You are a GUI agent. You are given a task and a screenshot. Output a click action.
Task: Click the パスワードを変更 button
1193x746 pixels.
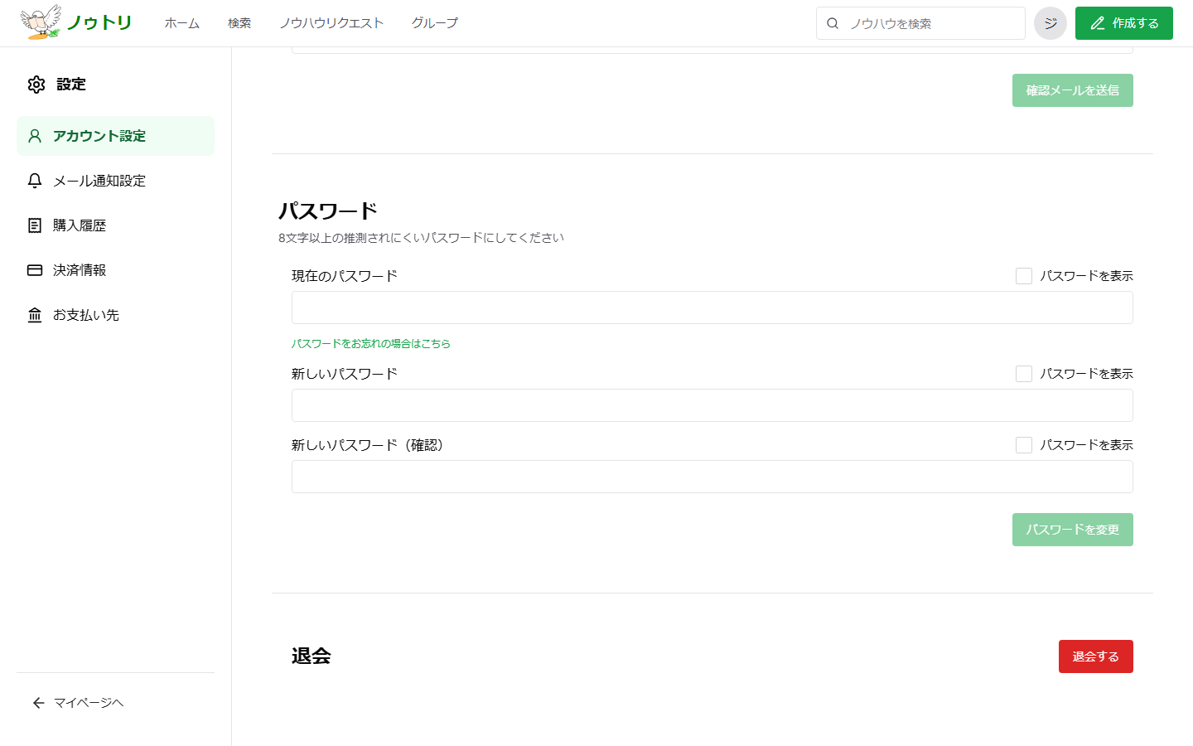point(1073,530)
